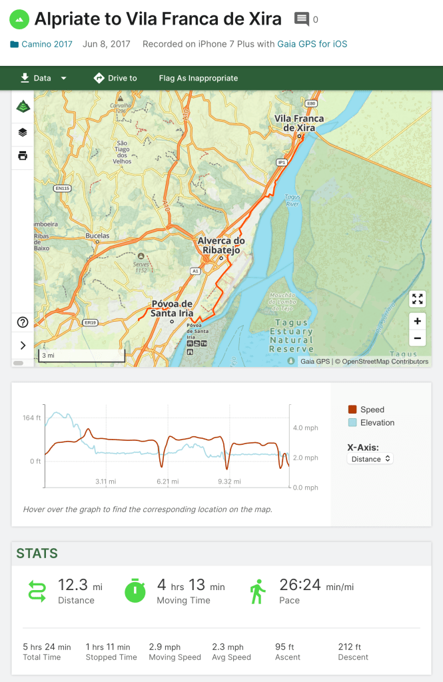Click the Vila Franca de Xira map label
Viewport: 443px width, 682px height.
coord(299,123)
